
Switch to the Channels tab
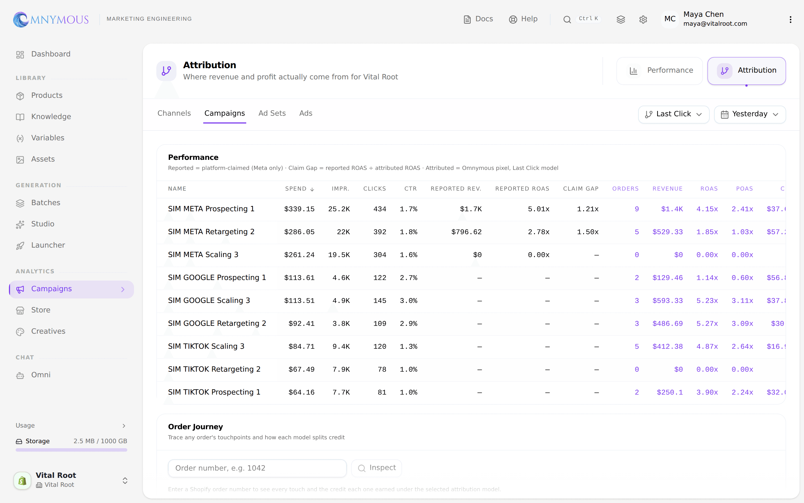pyautogui.click(x=174, y=113)
